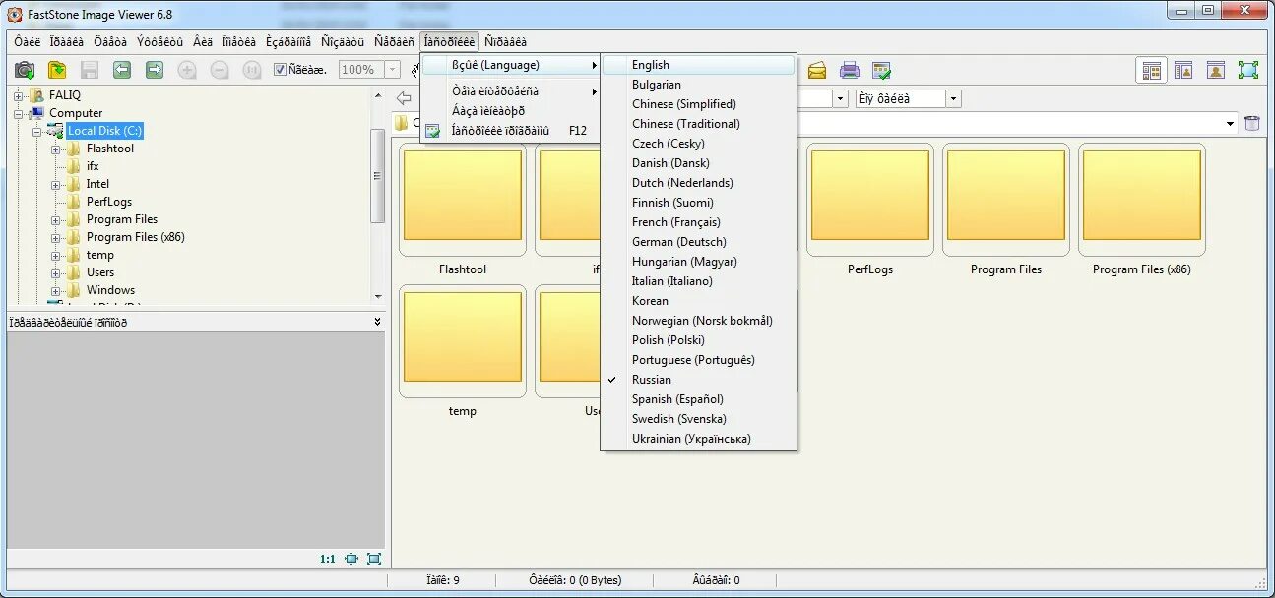Screen dimensions: 1275x598
Task: Click the F12 settings menu entry
Action: pyautogui.click(x=510, y=131)
